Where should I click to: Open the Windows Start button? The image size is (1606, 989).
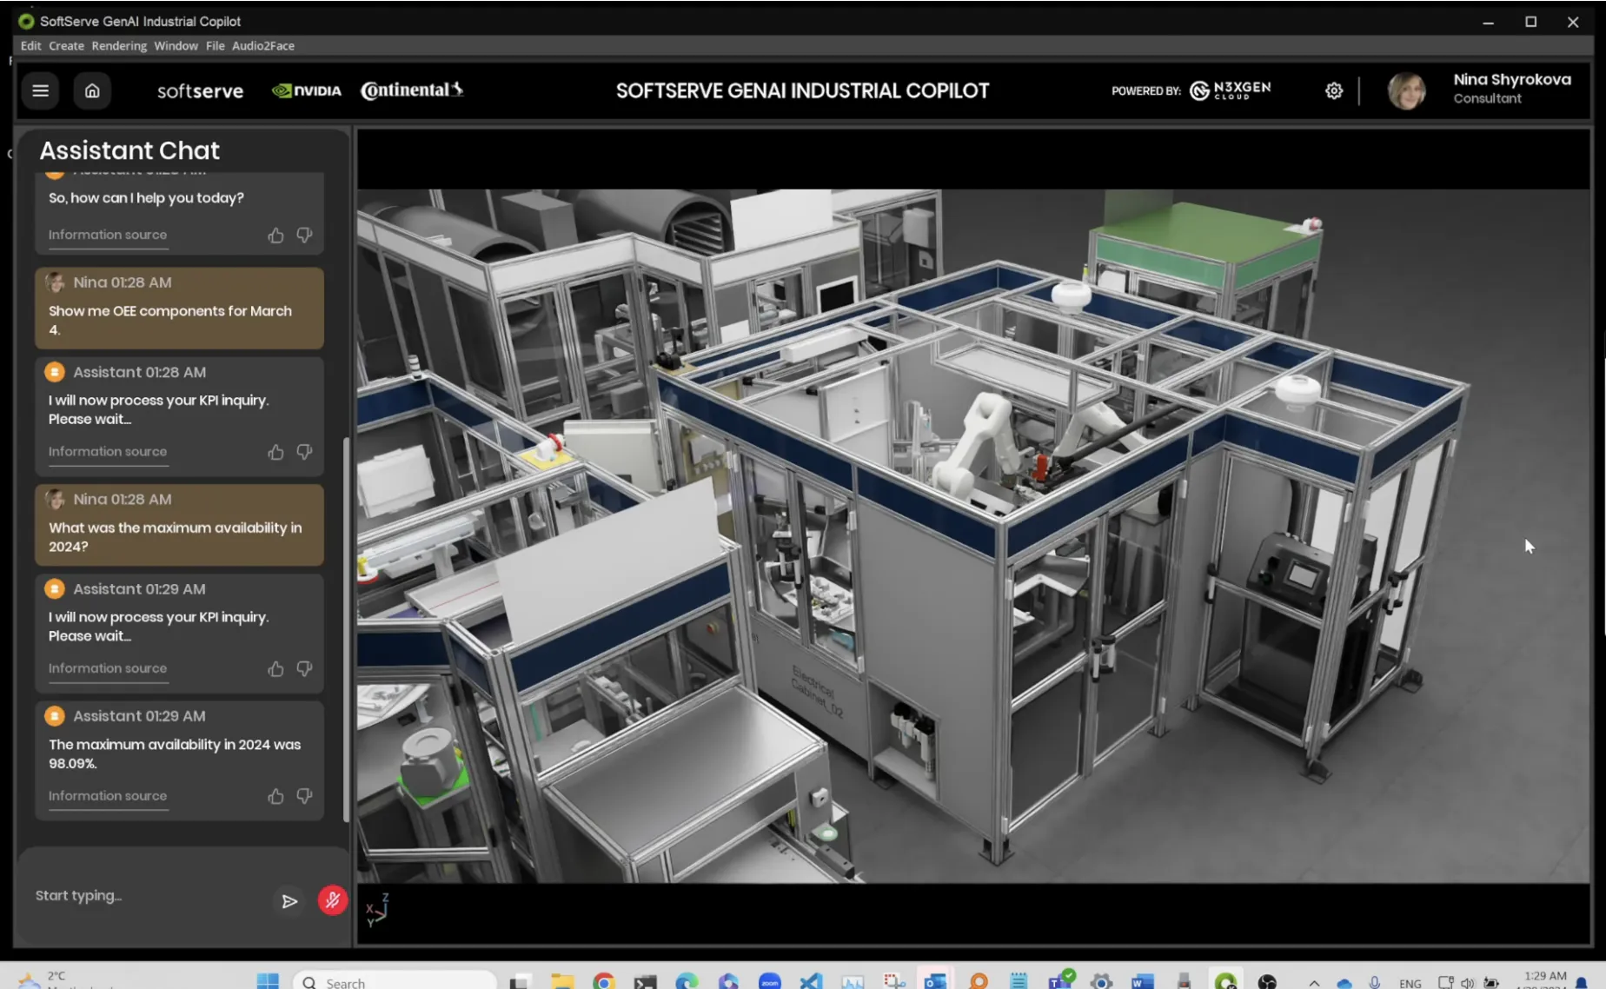coord(268,982)
